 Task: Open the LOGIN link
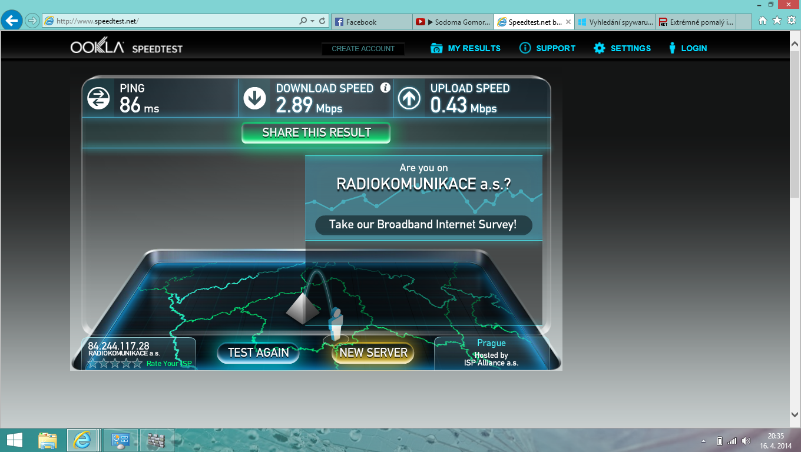point(694,48)
